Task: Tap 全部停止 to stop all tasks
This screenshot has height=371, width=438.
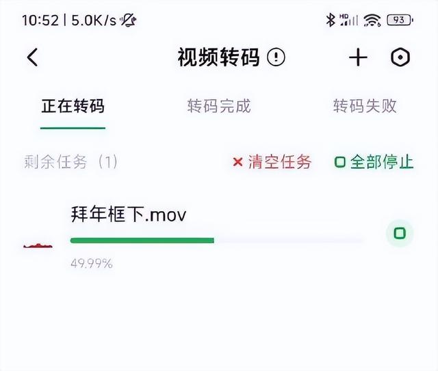Action: point(382,162)
